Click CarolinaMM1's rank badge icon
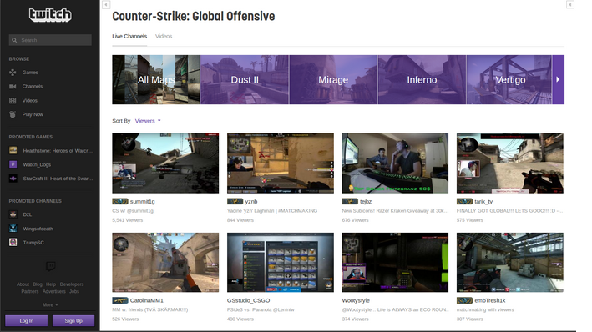The image size is (592, 332). [x=120, y=300]
